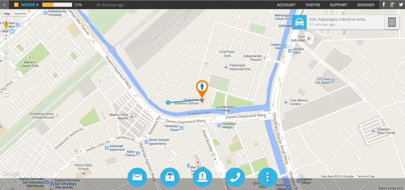Open the Facebook page icon
This screenshot has height=190, width=405.
point(384,4)
